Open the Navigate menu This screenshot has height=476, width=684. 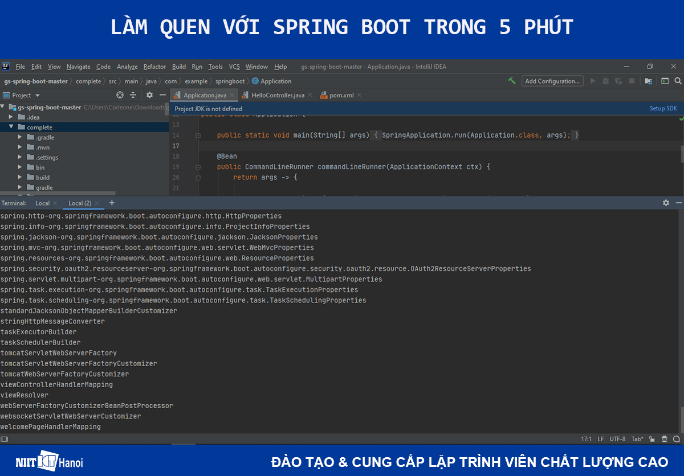78,67
